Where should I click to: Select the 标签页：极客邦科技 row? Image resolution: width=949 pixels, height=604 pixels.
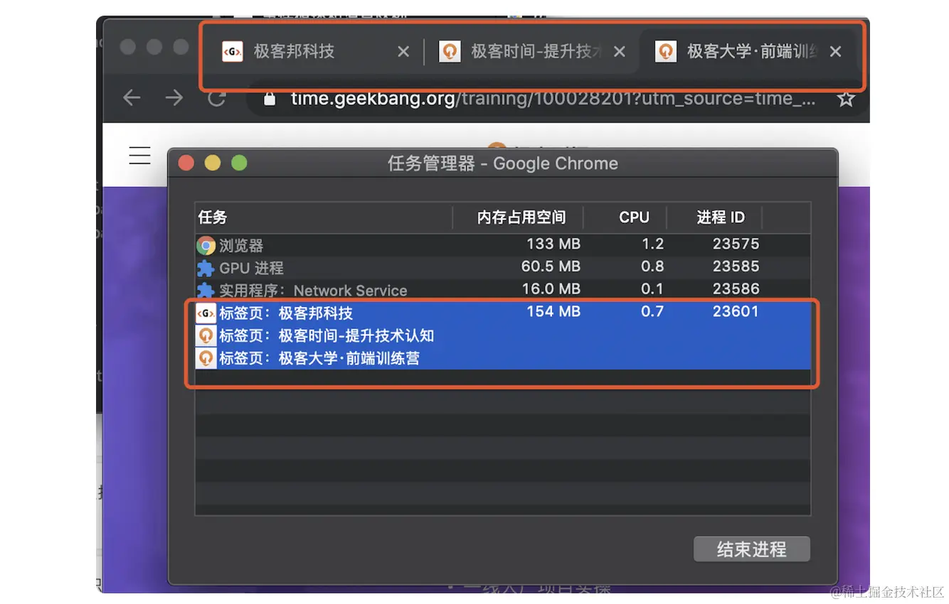point(503,313)
